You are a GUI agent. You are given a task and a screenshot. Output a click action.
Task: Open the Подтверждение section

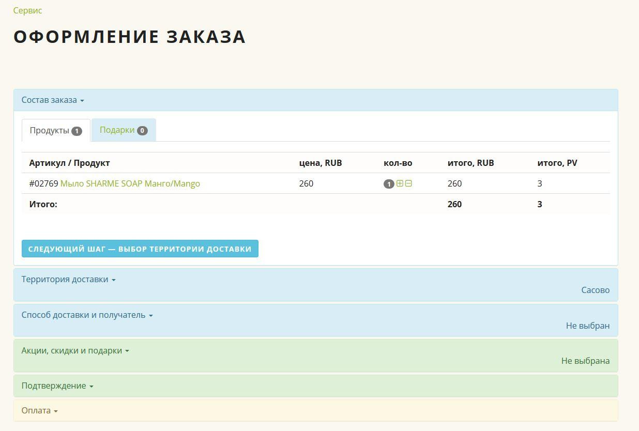[57, 386]
